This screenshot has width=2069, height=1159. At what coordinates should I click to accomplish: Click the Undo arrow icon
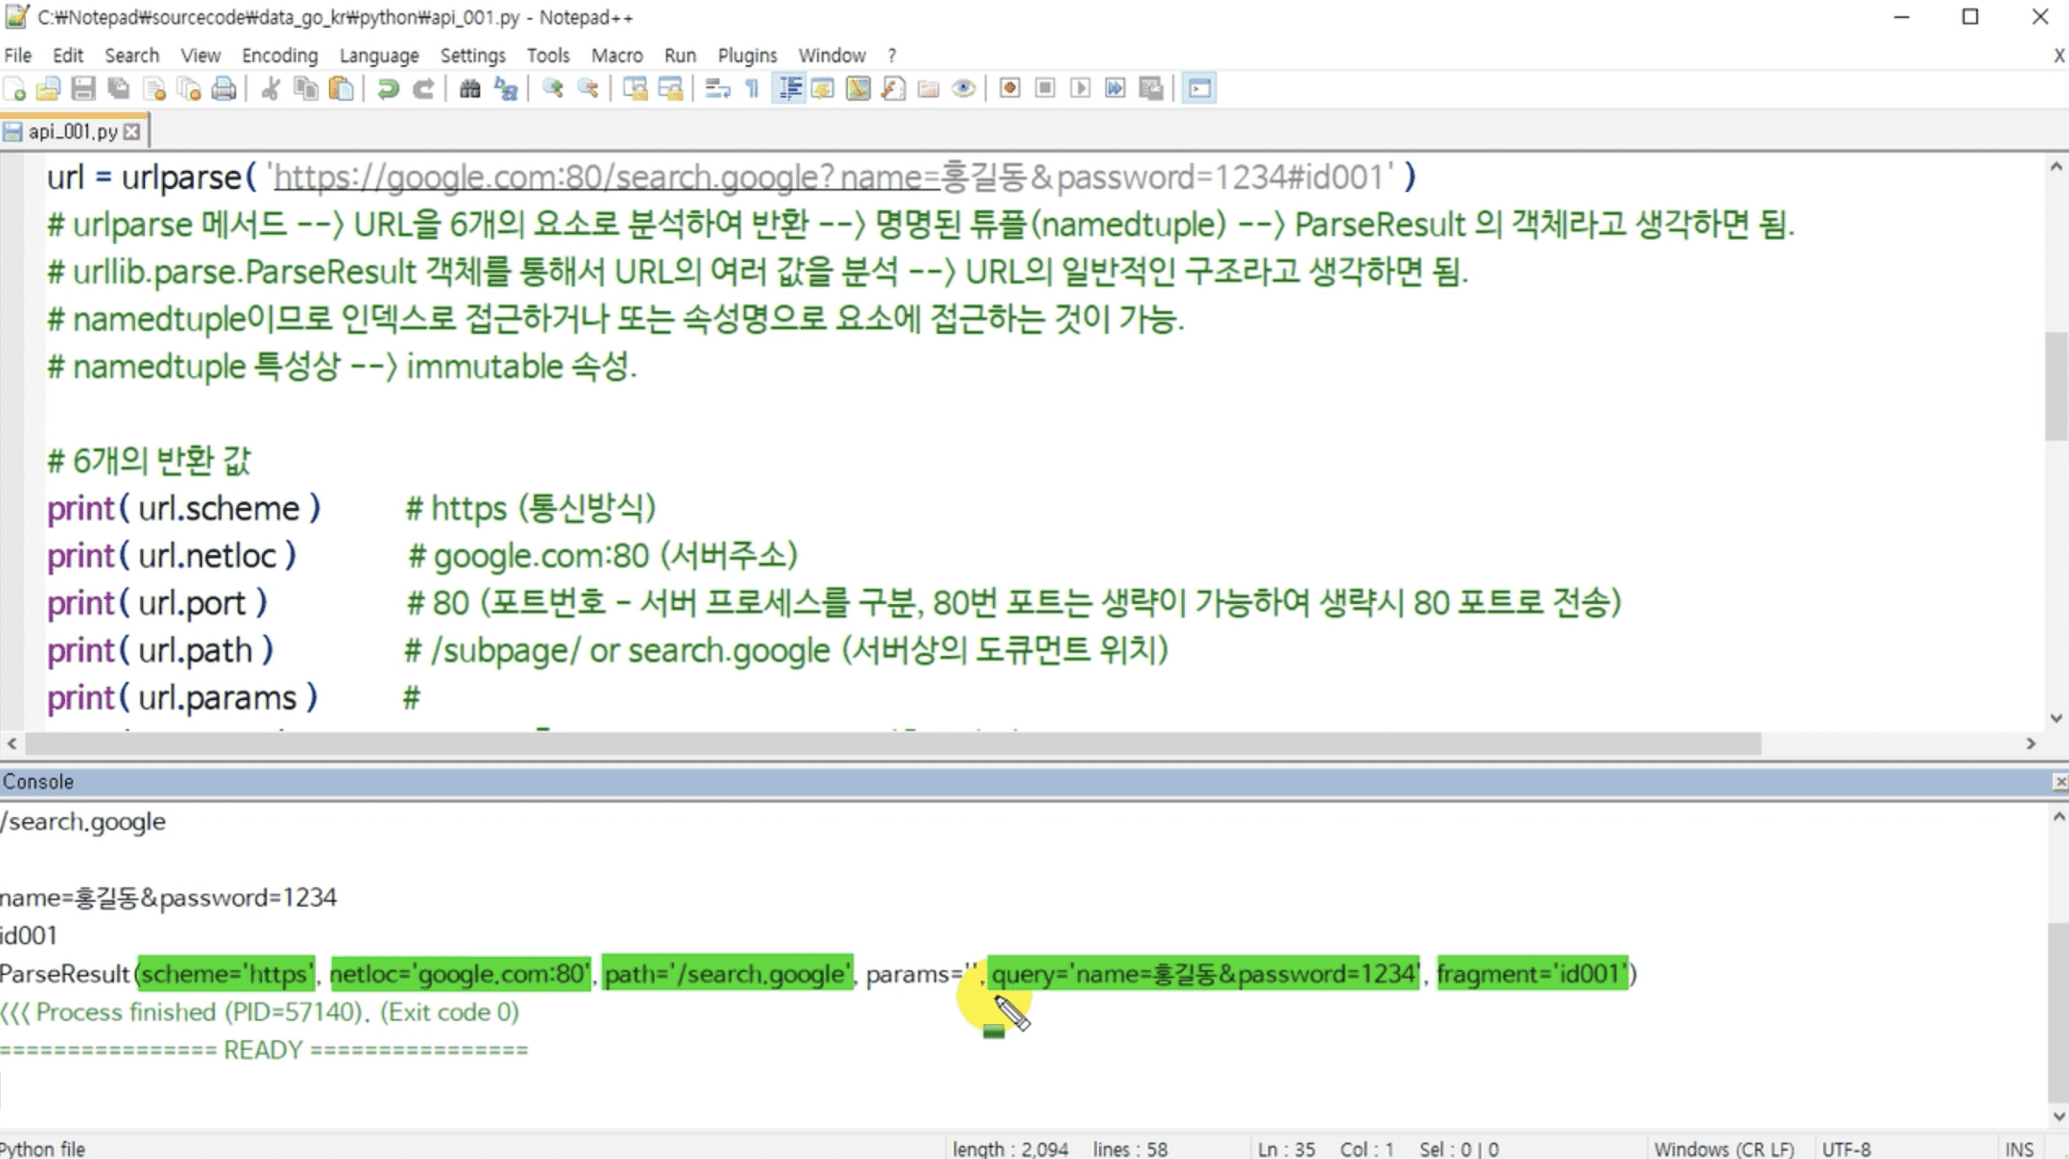(387, 89)
